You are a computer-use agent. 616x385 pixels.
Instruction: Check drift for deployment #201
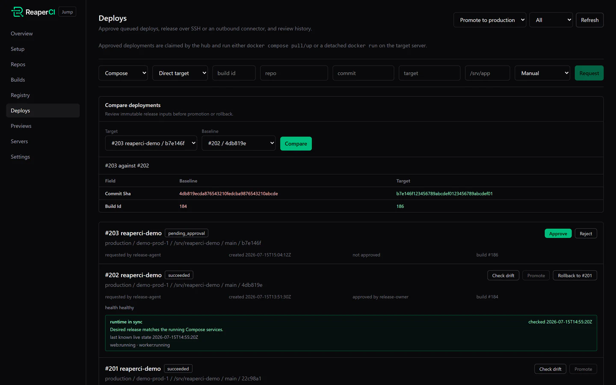550,369
